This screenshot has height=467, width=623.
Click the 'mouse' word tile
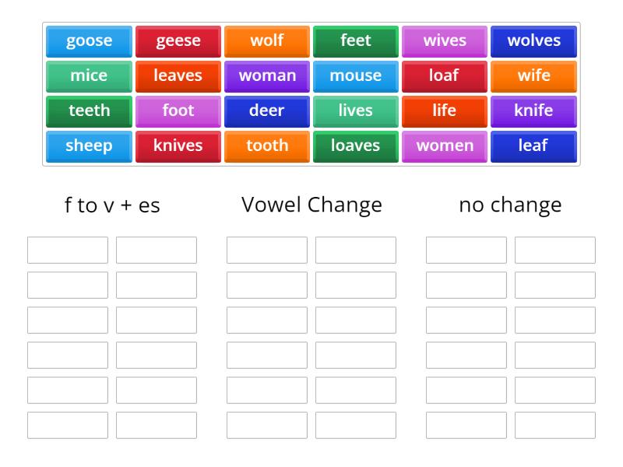coord(356,75)
